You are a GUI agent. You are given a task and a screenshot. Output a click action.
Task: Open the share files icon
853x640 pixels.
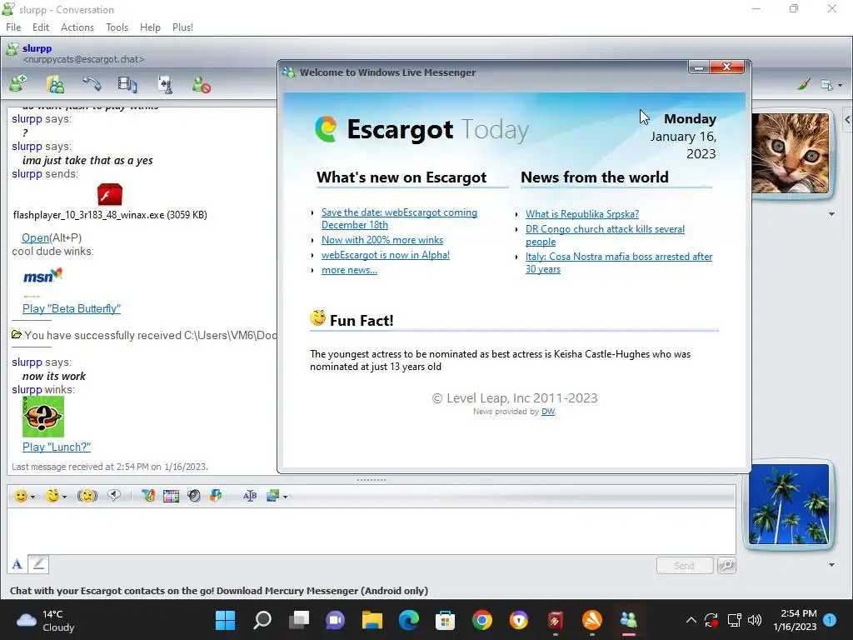(x=56, y=84)
